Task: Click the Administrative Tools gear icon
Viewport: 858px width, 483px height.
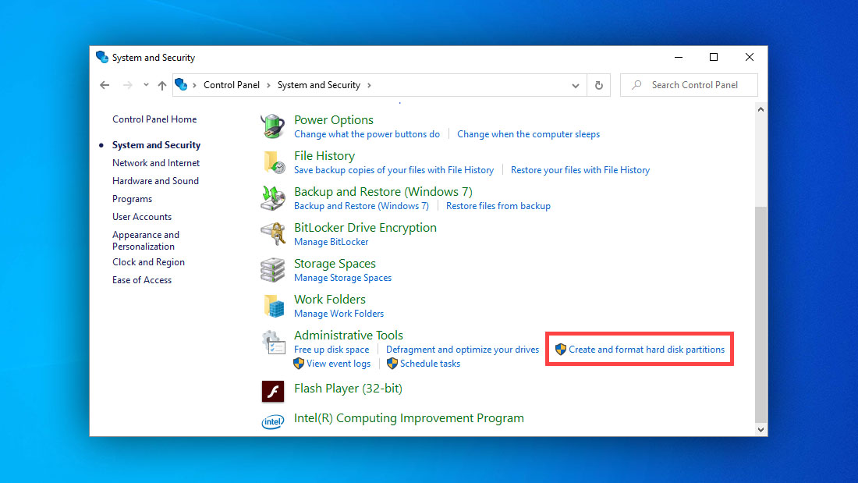Action: [x=273, y=343]
